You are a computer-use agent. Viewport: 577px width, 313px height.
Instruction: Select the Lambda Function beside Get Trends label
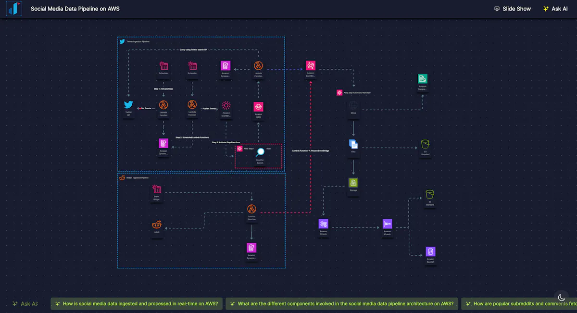coord(163,105)
